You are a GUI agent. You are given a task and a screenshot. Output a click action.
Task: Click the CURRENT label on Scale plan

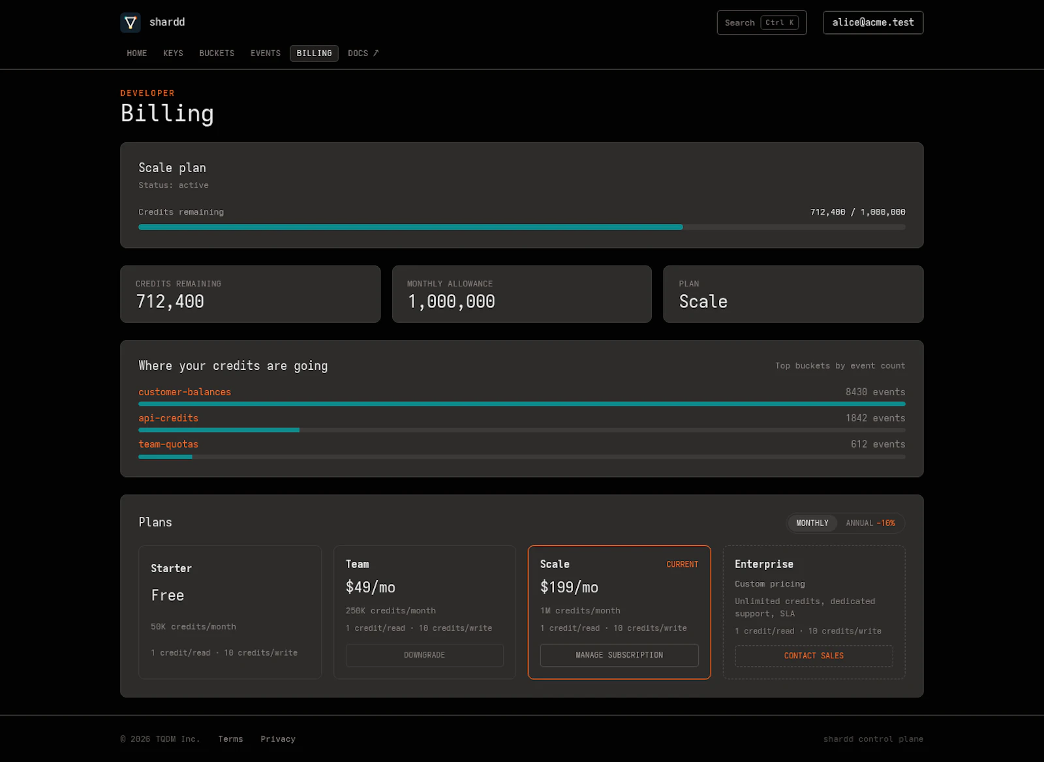[x=683, y=564]
